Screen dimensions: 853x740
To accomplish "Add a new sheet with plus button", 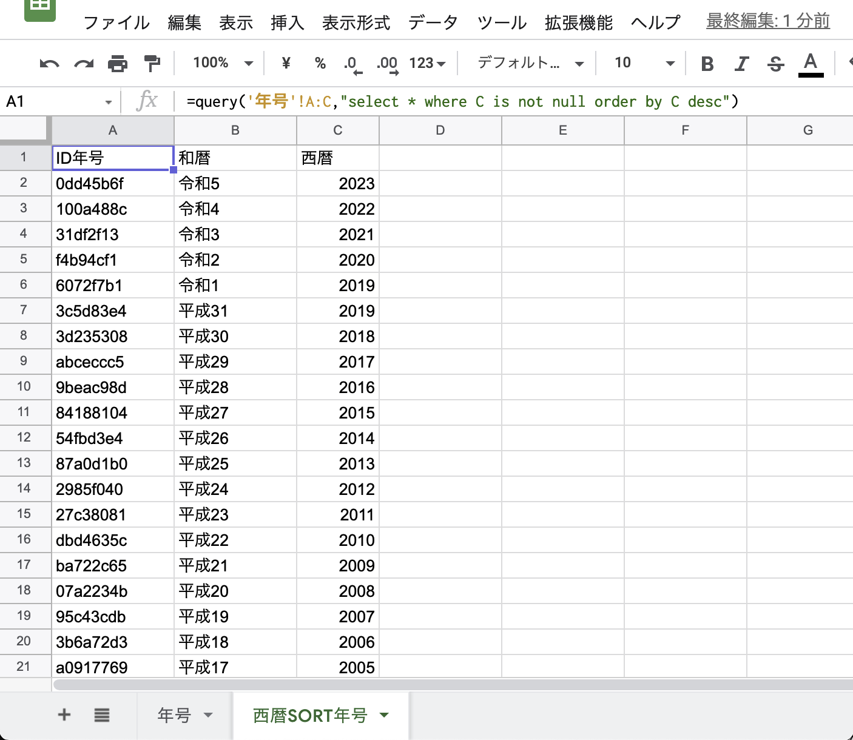I will click(x=64, y=715).
